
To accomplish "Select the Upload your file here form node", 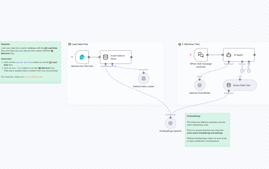I will click(x=82, y=57).
